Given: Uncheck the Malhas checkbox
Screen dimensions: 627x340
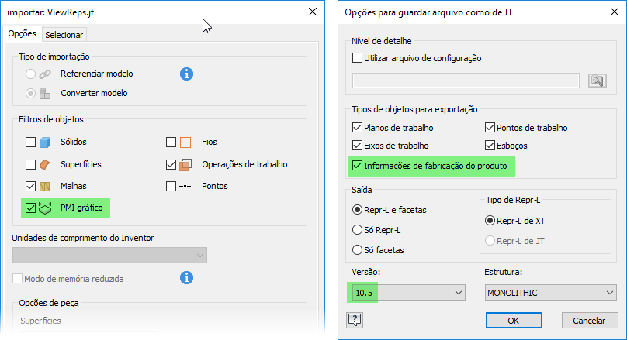Looking at the screenshot, I should pyautogui.click(x=30, y=186).
